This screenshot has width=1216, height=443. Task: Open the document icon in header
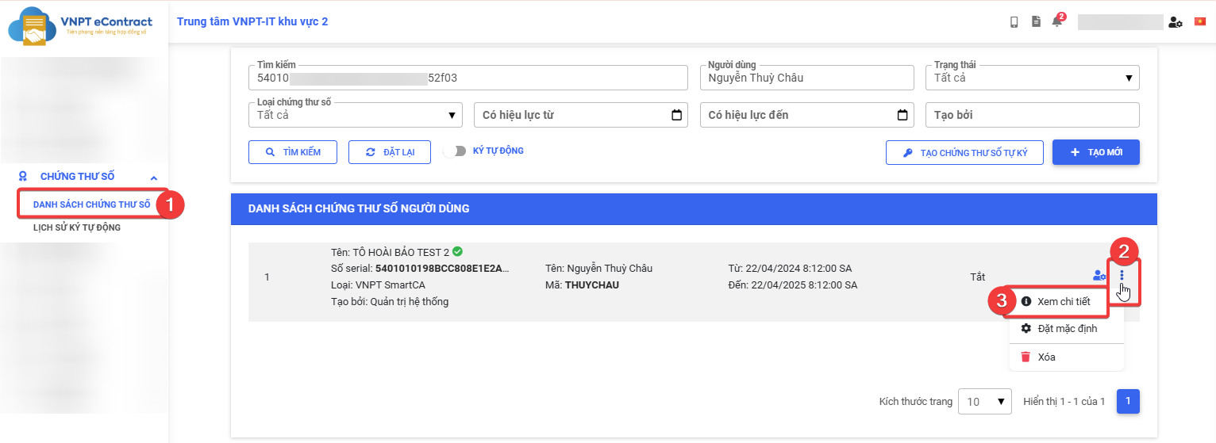coord(1036,22)
